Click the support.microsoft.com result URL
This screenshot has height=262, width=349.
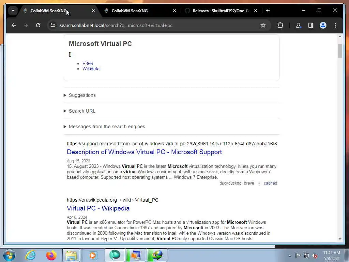click(172, 144)
